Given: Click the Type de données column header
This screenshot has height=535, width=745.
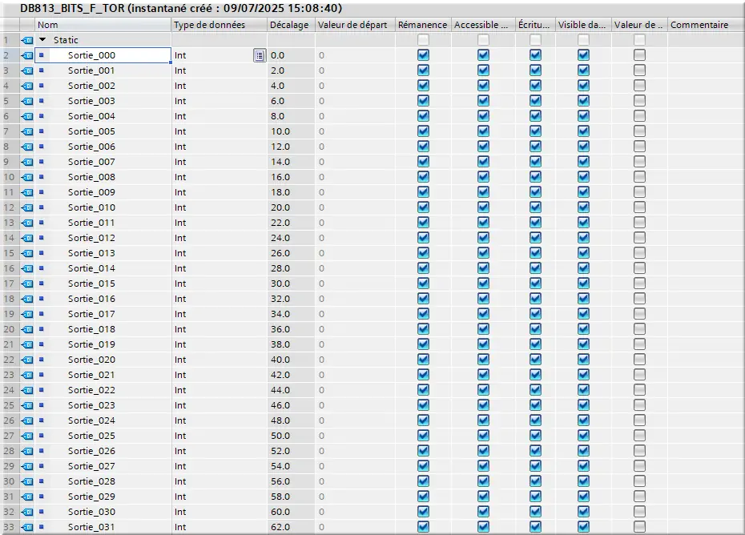Looking at the screenshot, I should tap(219, 25).
